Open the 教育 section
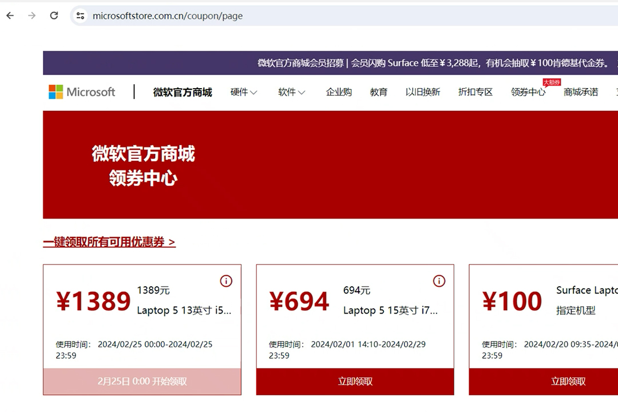 [379, 92]
